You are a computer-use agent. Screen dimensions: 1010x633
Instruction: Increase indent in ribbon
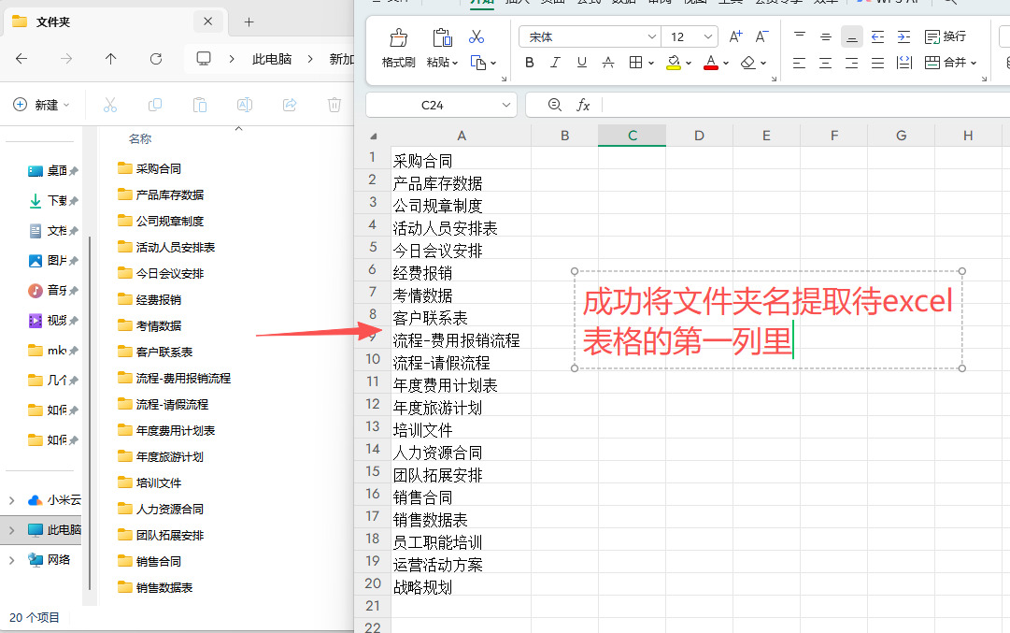(903, 36)
